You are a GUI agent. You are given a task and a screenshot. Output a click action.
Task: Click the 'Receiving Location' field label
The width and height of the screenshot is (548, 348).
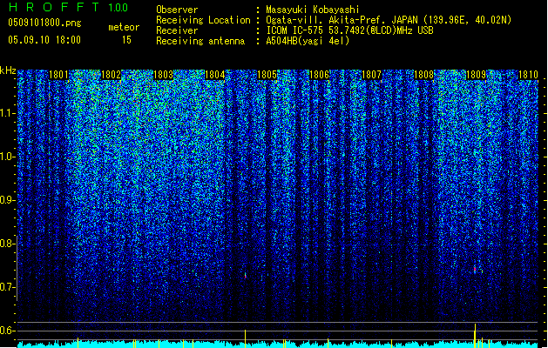pos(203,20)
